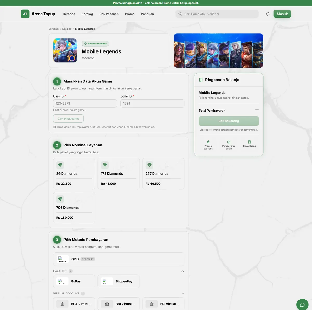Click the TERCEPAT tag beside QRIS
Screen dimensions: 312x310
88,259
